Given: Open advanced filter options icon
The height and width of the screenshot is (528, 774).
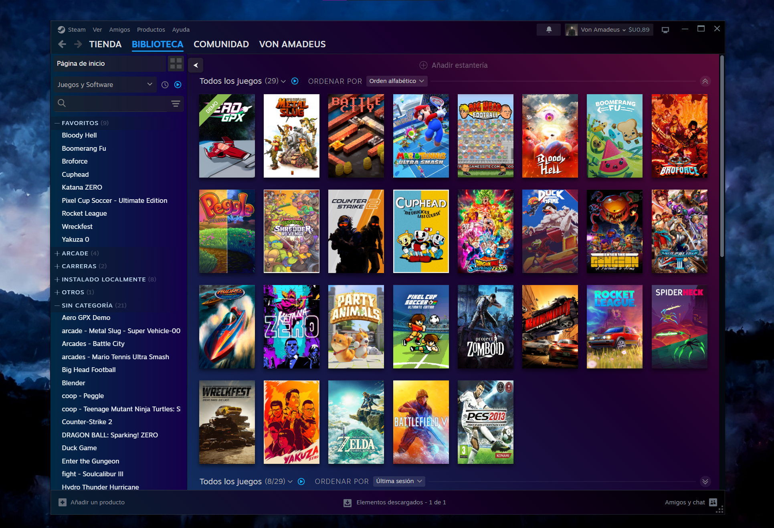Looking at the screenshot, I should (176, 103).
